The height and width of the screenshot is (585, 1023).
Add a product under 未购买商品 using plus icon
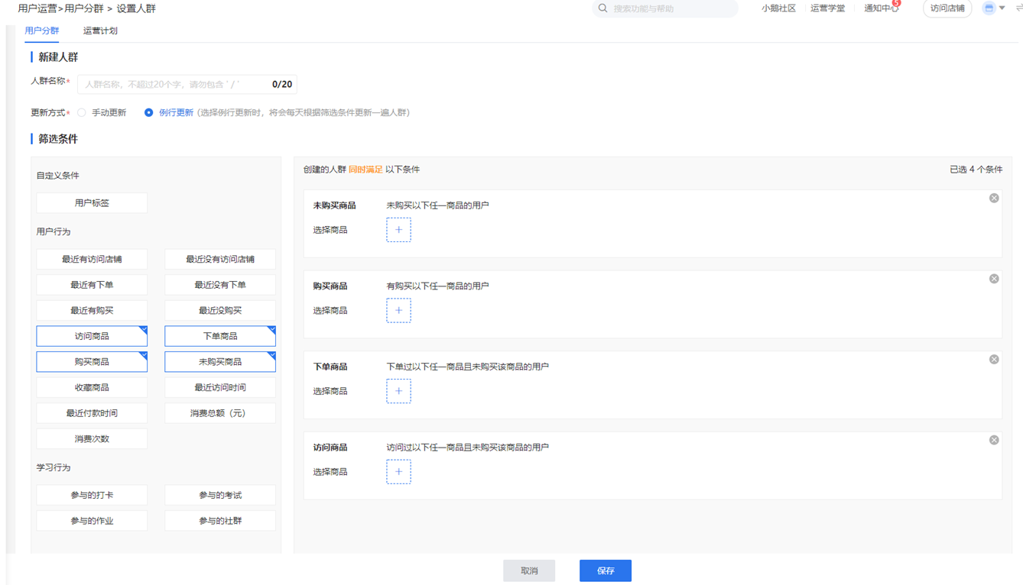(398, 230)
